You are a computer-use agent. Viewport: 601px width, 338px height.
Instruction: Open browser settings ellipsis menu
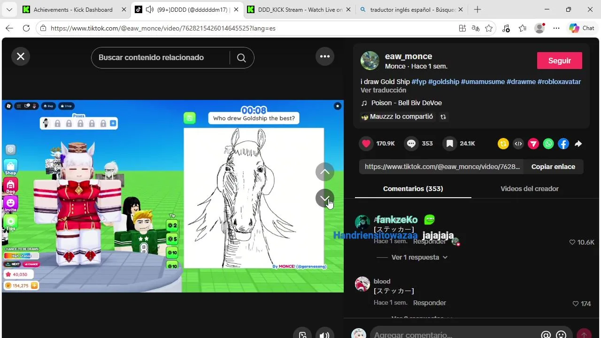[x=556, y=28]
